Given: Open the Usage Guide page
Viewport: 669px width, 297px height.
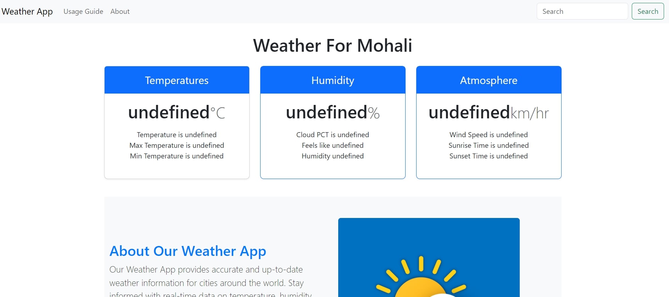Looking at the screenshot, I should pyautogui.click(x=83, y=11).
